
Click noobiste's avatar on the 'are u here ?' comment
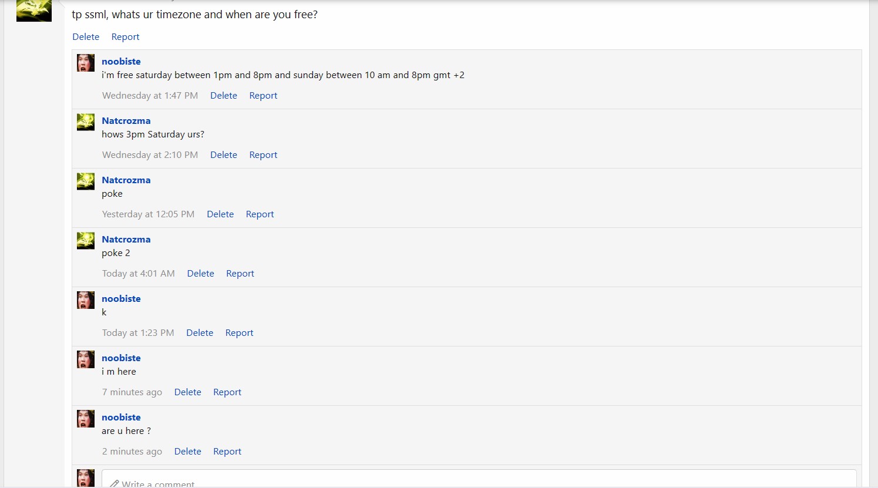(x=86, y=419)
